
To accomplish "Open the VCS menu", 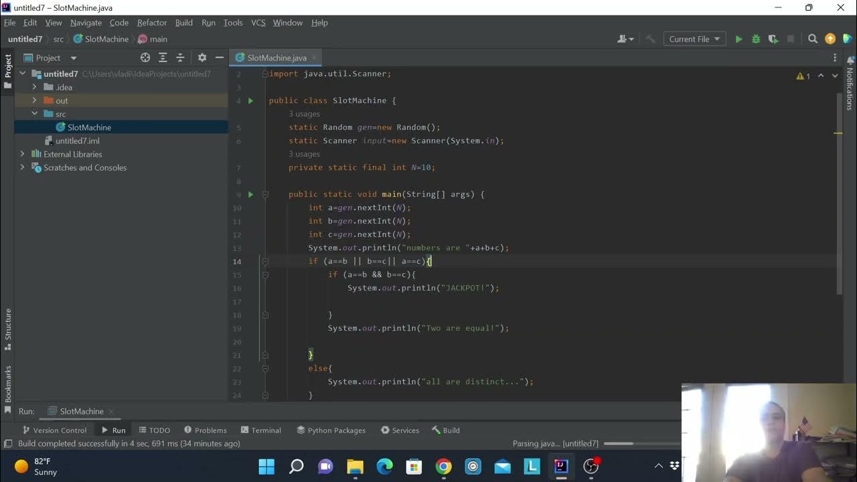I will [x=258, y=23].
